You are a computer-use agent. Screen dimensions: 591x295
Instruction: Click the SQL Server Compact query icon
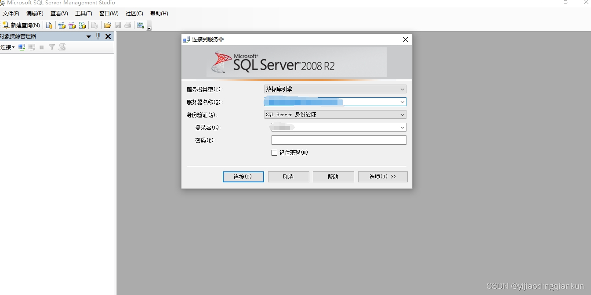(94, 25)
